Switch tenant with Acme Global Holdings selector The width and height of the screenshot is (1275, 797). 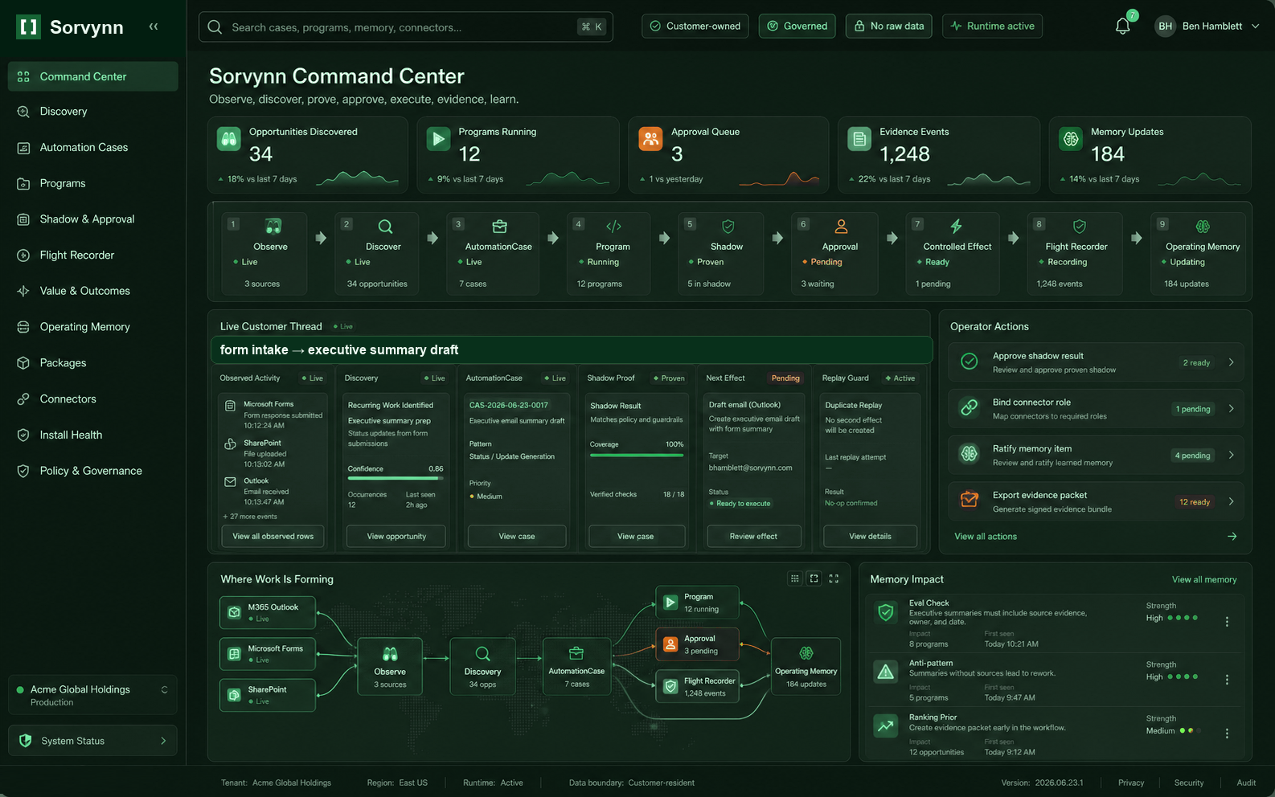point(93,695)
